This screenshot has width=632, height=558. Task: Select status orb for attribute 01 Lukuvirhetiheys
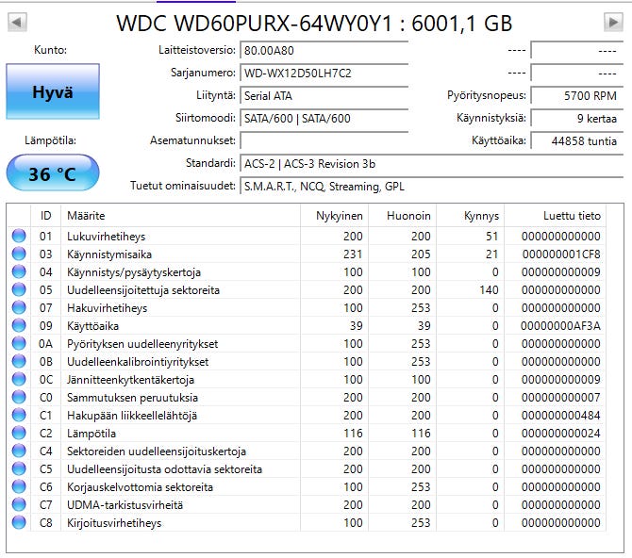tap(19, 236)
